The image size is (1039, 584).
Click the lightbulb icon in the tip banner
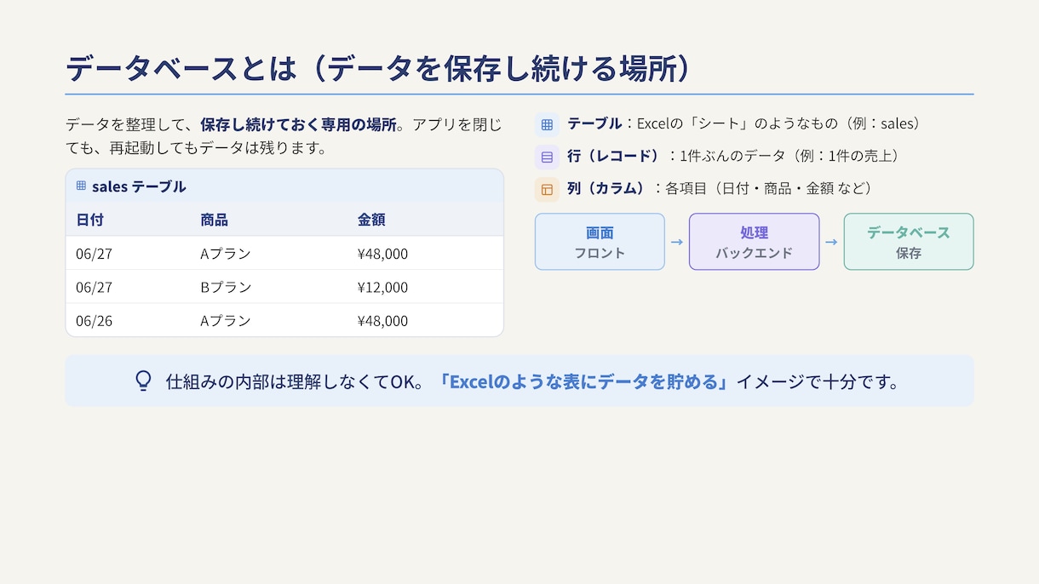click(143, 381)
